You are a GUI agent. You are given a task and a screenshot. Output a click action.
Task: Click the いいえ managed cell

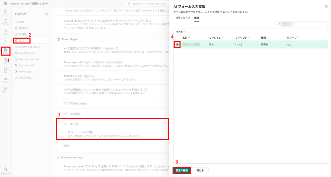239,45
